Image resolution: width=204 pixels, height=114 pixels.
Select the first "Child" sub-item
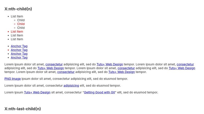[x=21, y=20]
